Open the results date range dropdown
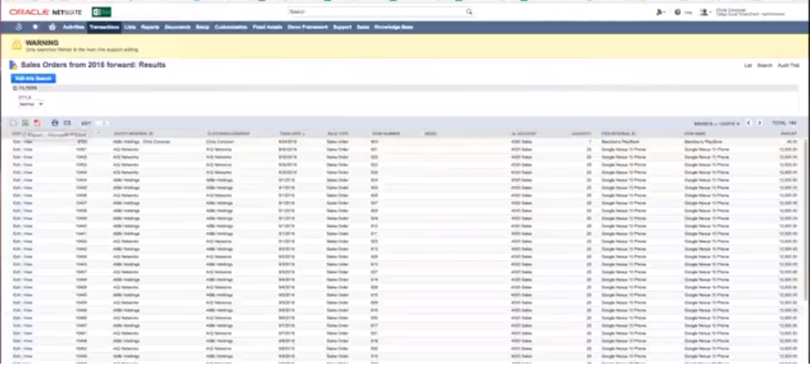The width and height of the screenshot is (810, 367). pyautogui.click(x=717, y=123)
